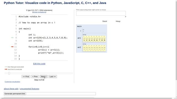Click inside the Print output box
Image resolution: width=177 pixels, height=99 pixels.
101,13
